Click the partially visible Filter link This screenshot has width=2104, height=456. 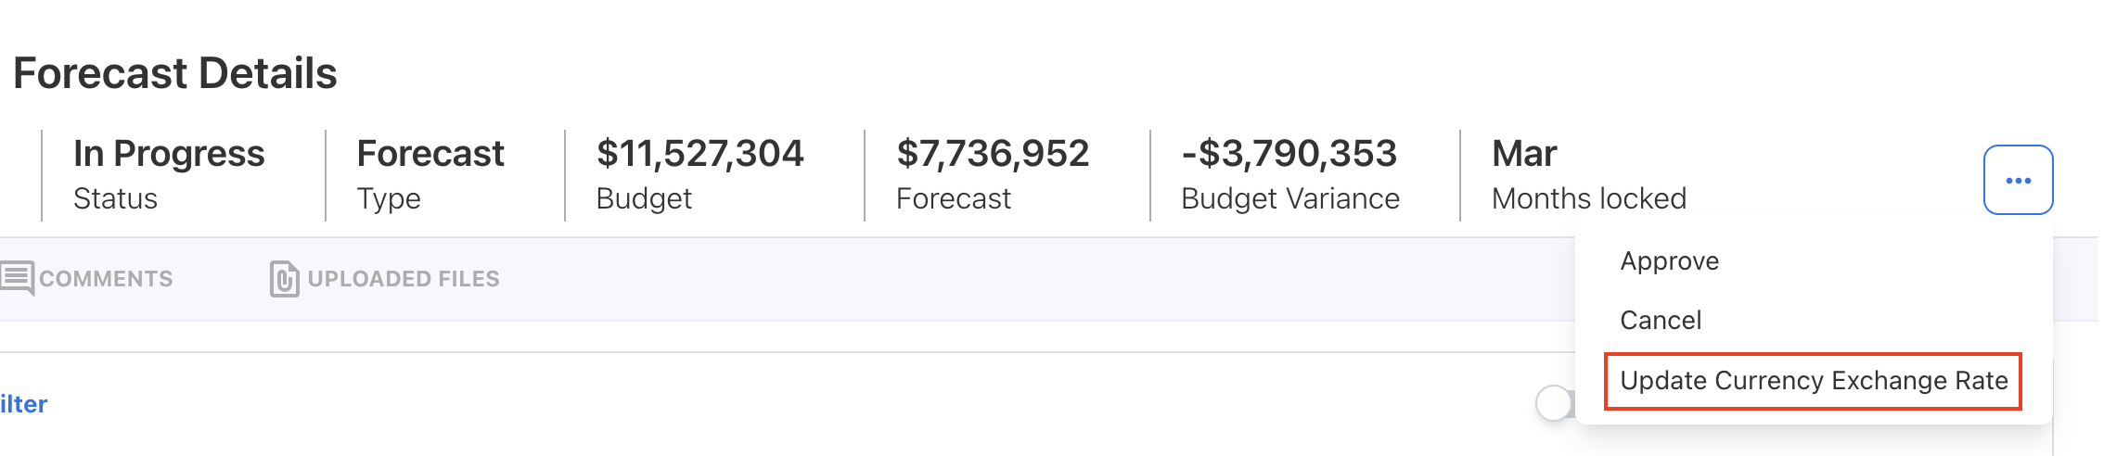[x=24, y=404]
